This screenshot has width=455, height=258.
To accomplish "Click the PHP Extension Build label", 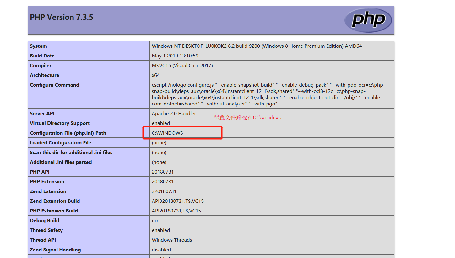I will coord(54,211).
